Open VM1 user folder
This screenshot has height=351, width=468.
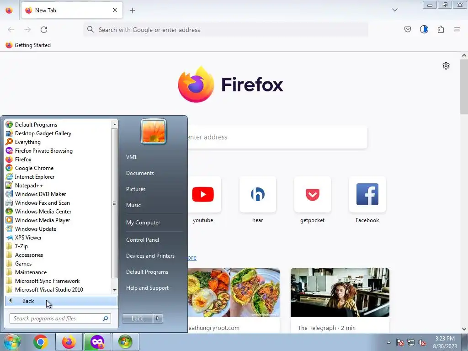coord(131,157)
